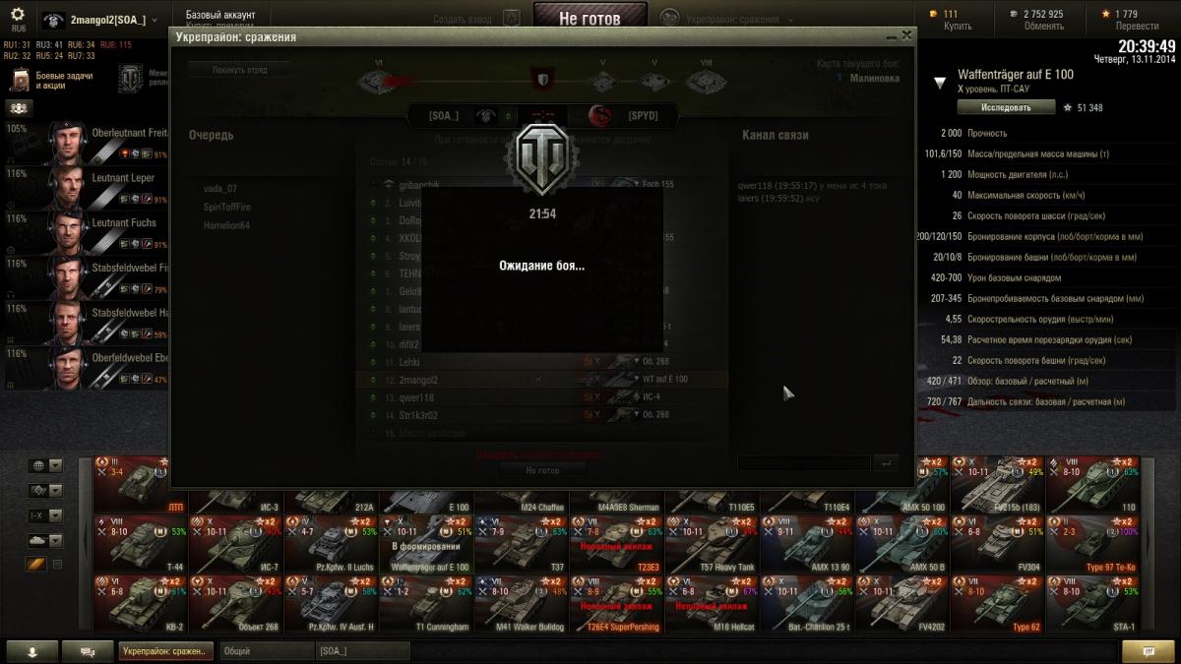Select vada_07 in the Очередь queue

pyautogui.click(x=220, y=188)
